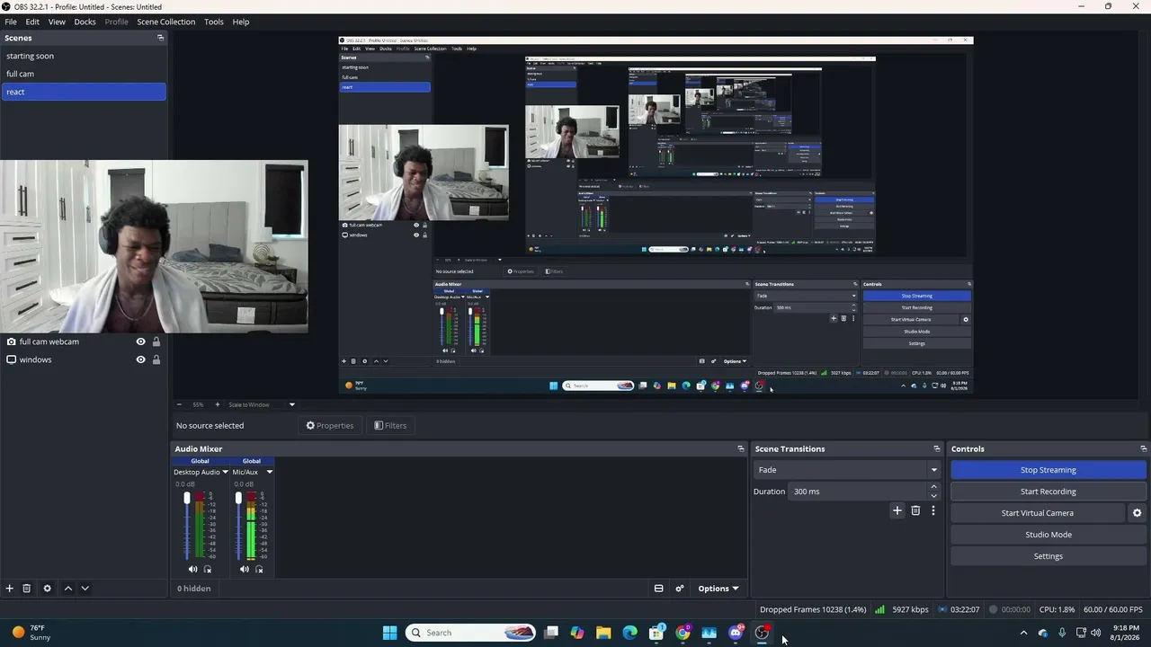Hide the windows source
The width and height of the screenshot is (1151, 647).
click(x=140, y=359)
